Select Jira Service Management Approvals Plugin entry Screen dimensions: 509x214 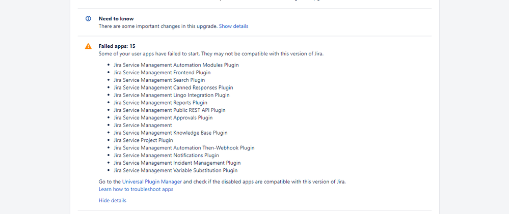[x=163, y=117]
